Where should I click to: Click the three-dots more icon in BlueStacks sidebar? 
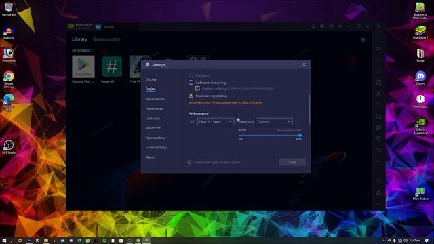click(x=378, y=161)
